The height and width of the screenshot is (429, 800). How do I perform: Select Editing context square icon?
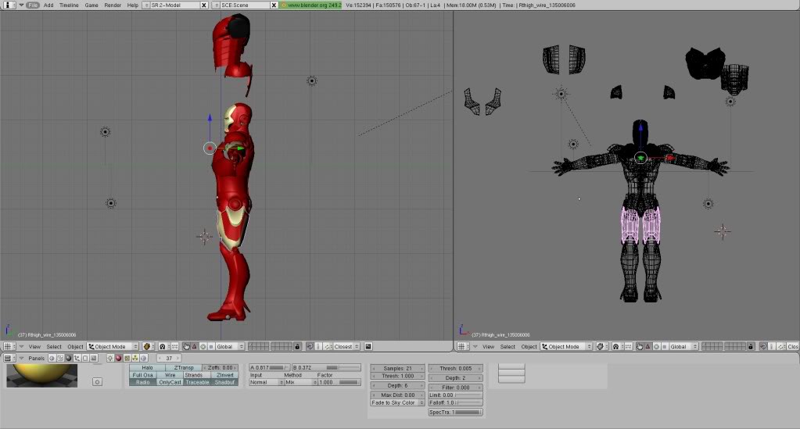(85, 358)
